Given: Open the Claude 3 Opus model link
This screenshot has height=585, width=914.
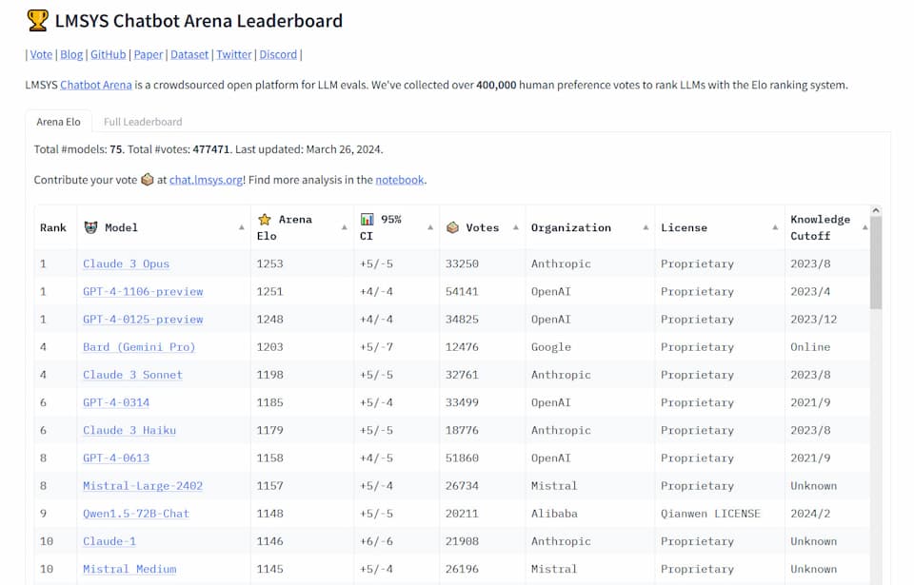Looking at the screenshot, I should pyautogui.click(x=126, y=263).
